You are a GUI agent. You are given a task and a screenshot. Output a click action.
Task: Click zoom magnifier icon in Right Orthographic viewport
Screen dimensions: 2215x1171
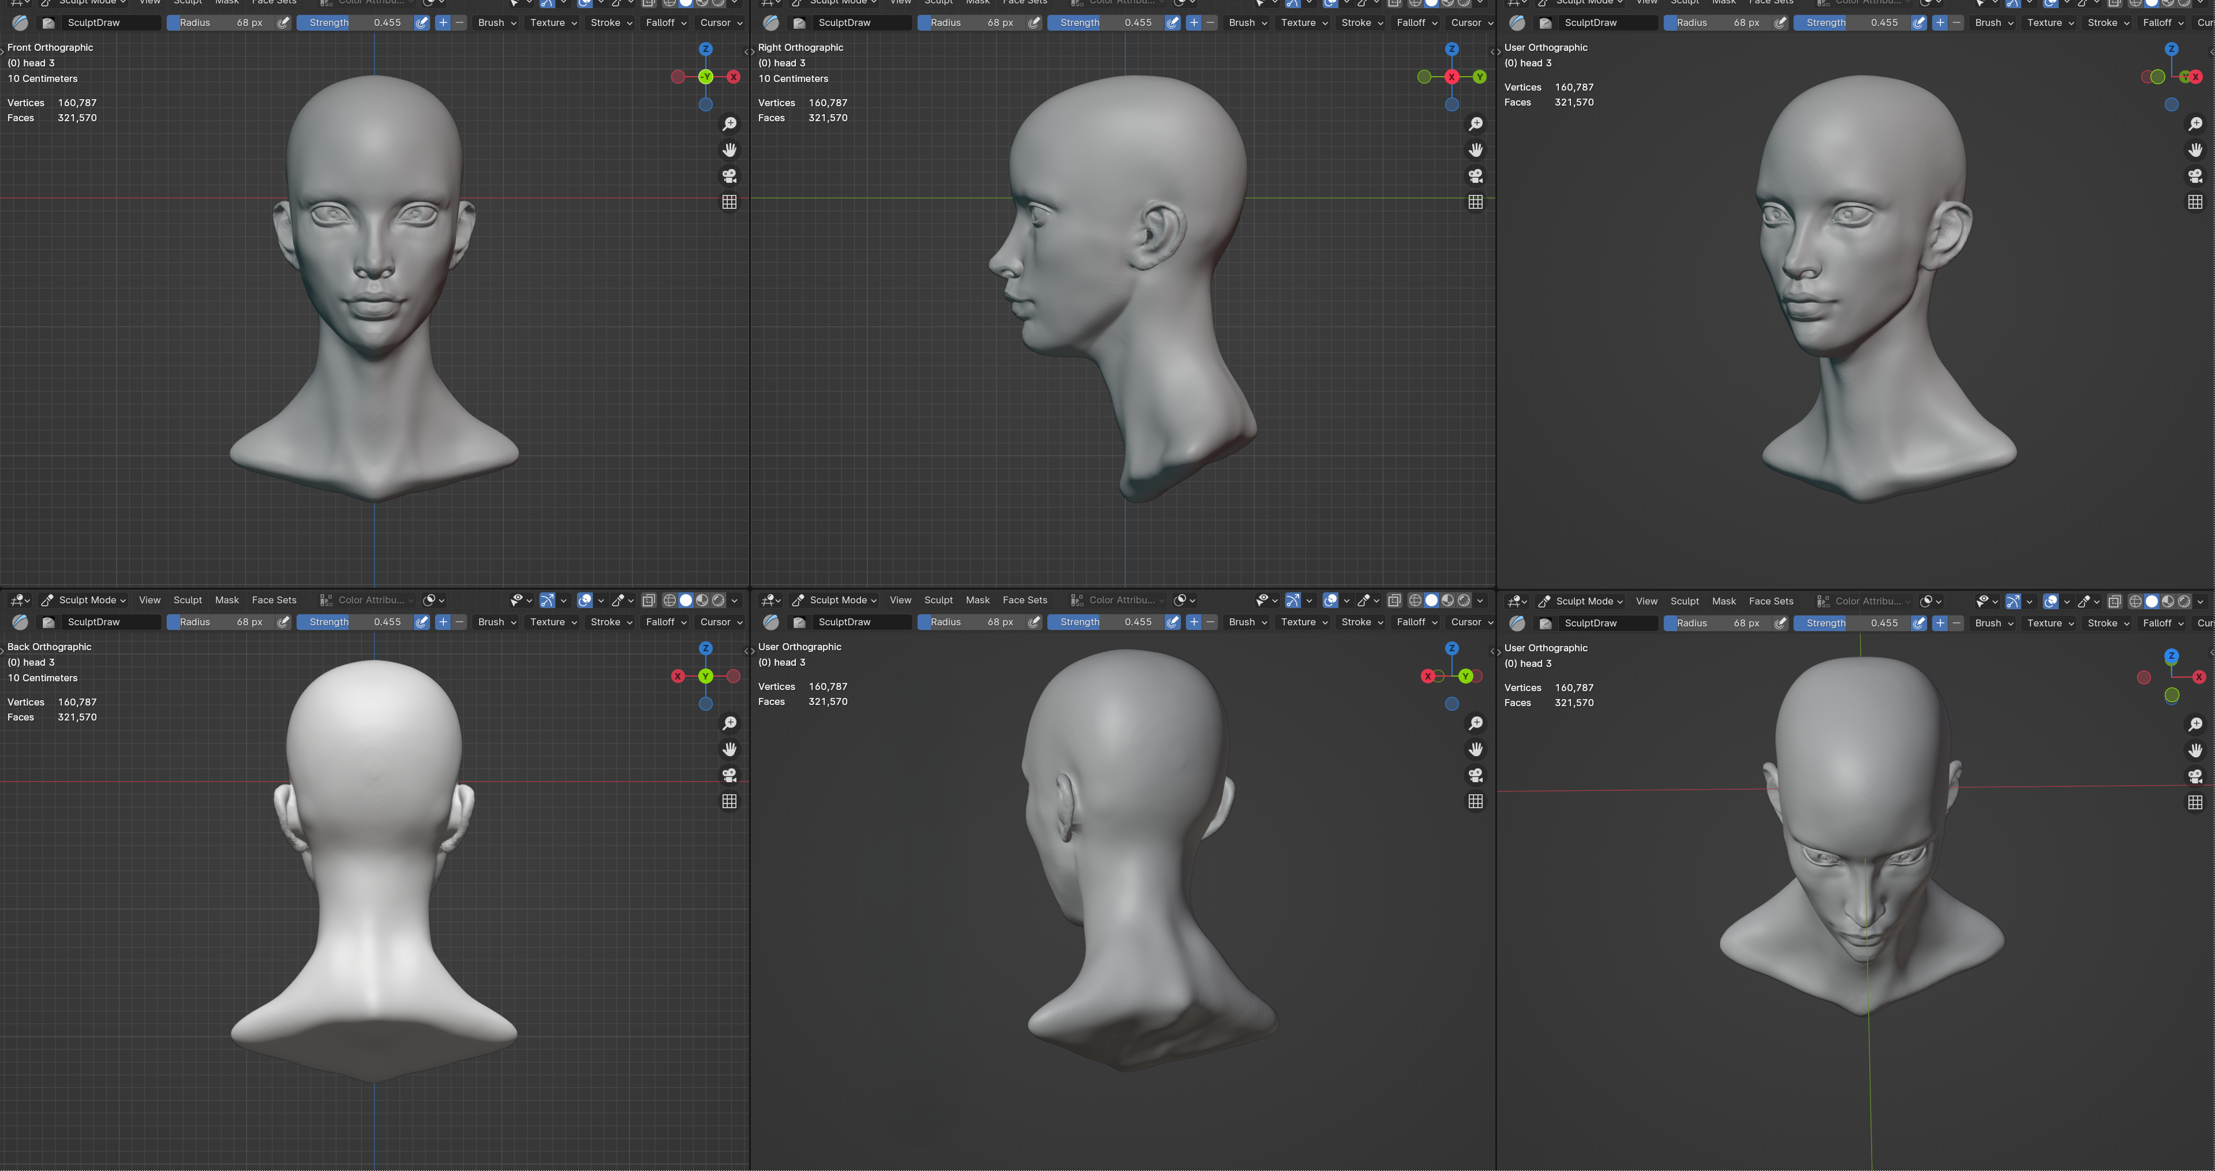tap(1476, 123)
